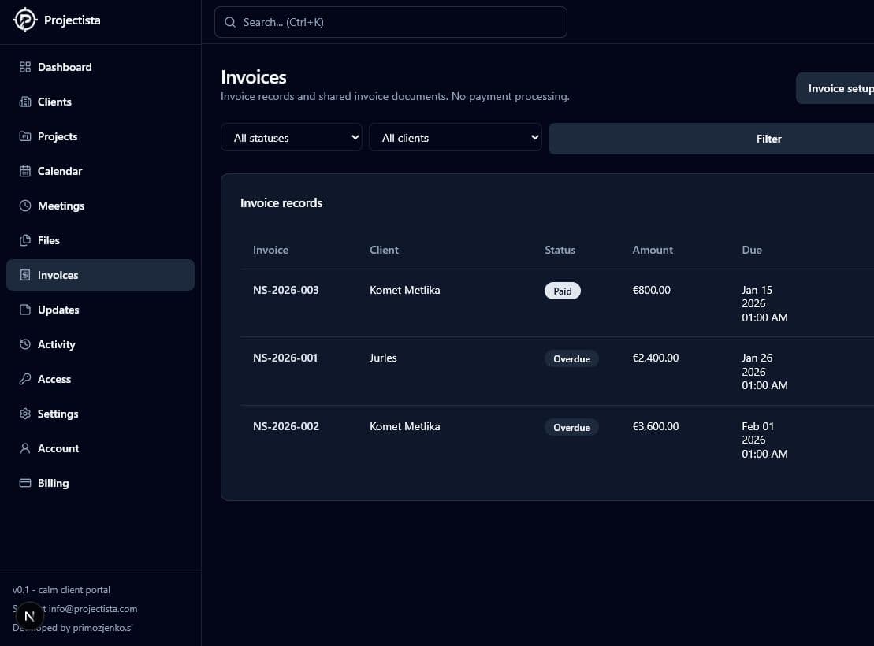The width and height of the screenshot is (874, 646).
Task: Select Billing from sidebar
Action: click(x=100, y=483)
